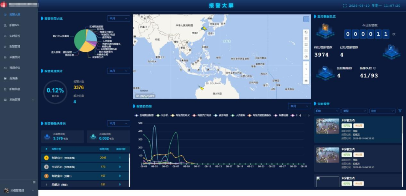This screenshot has height=196, width=406.
Task: Open the 本月 dropdown for alarm type ratio
Action: [118, 18]
